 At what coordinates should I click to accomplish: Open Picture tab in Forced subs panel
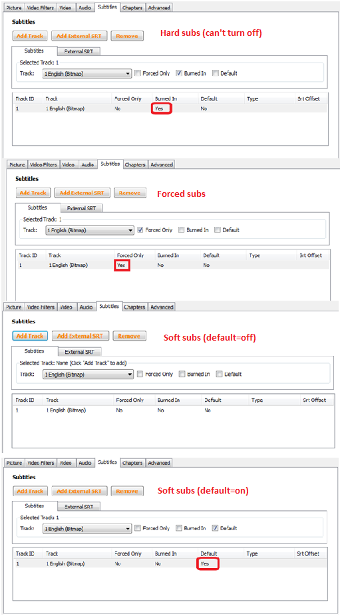tap(17, 164)
